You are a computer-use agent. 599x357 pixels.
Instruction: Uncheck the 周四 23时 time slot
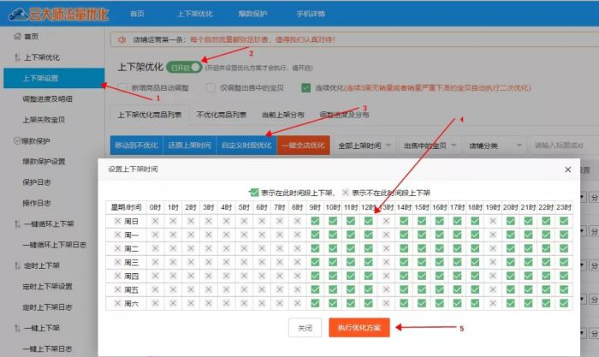click(564, 276)
